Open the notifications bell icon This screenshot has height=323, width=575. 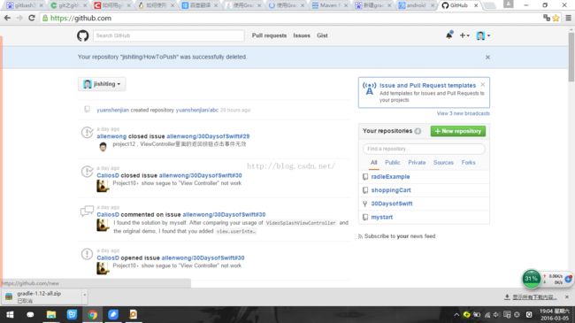[448, 35]
